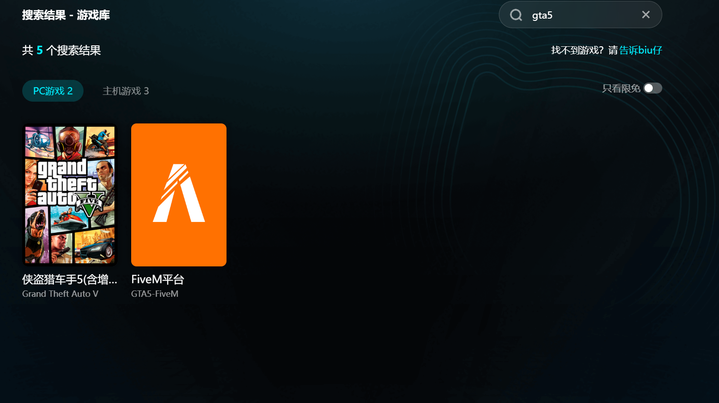Click the Grand Theft Auto V subtitle
The image size is (719, 403).
pyautogui.click(x=60, y=294)
